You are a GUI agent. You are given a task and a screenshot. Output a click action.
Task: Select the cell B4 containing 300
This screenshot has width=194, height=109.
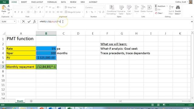(x=46, y=53)
